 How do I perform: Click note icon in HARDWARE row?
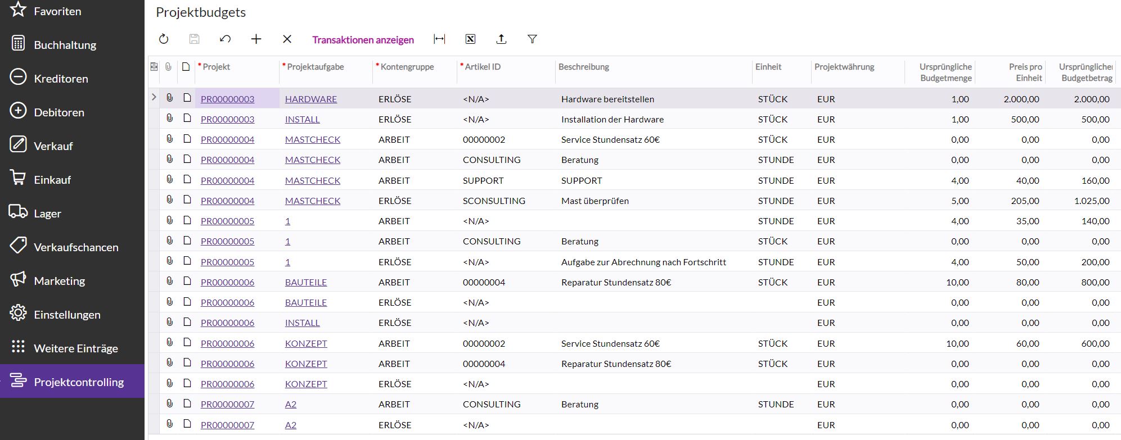187,98
